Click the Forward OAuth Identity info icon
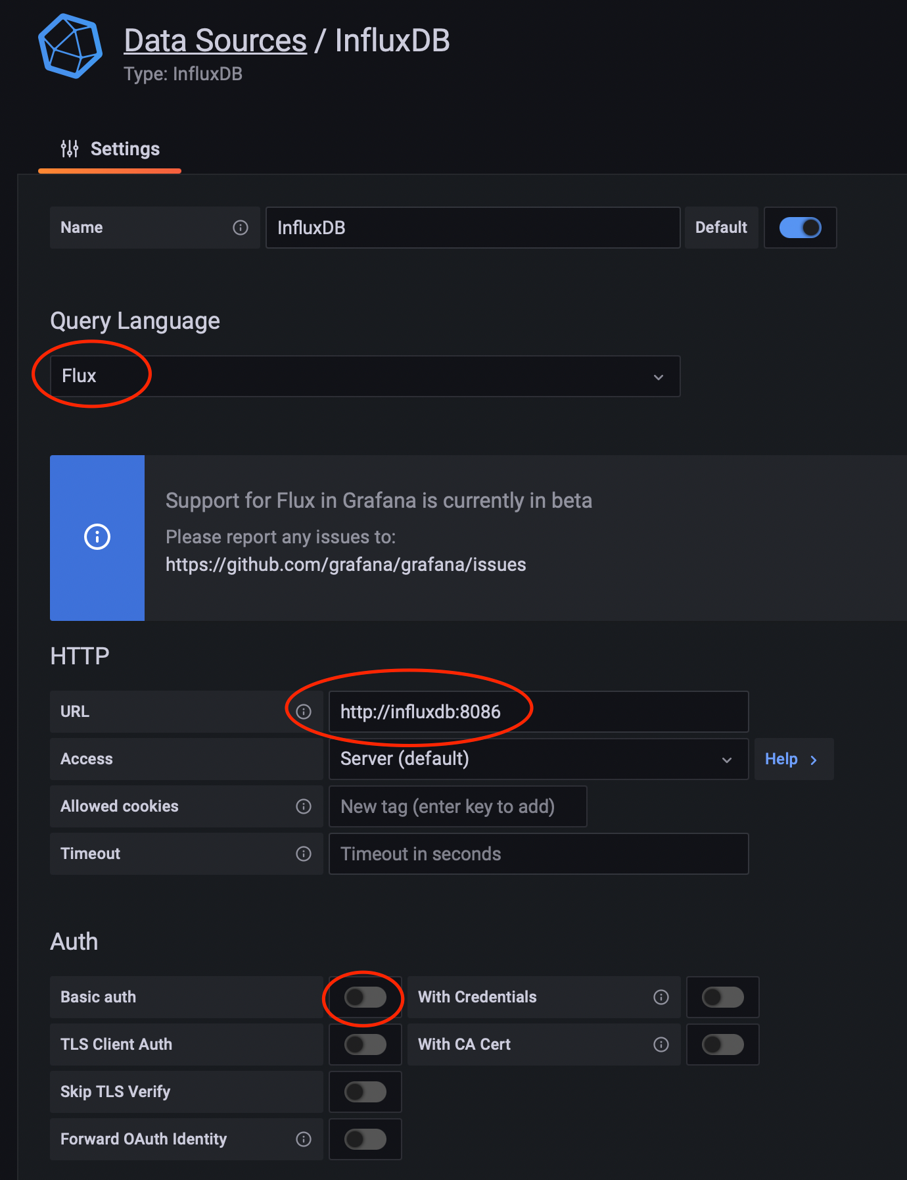907x1180 pixels. click(x=304, y=1139)
